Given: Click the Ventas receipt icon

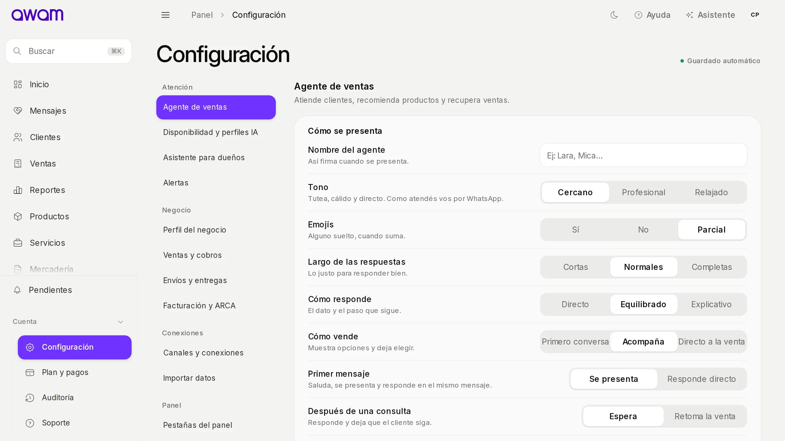Looking at the screenshot, I should 18,164.
